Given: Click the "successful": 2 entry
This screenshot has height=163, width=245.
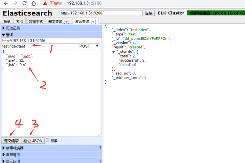Looking at the screenshot, I should click(132, 60).
